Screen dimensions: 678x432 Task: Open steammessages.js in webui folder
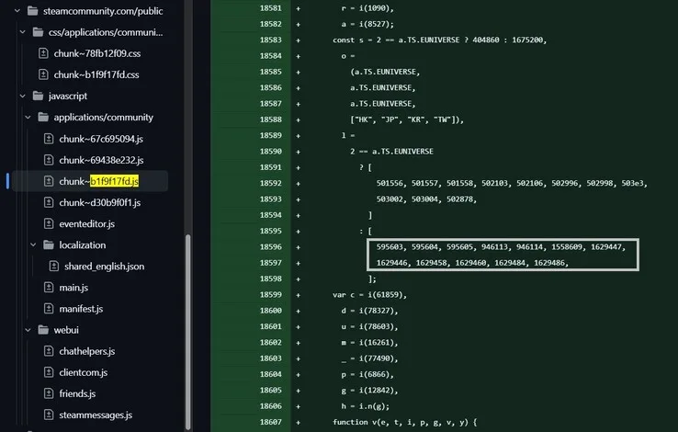pos(96,415)
